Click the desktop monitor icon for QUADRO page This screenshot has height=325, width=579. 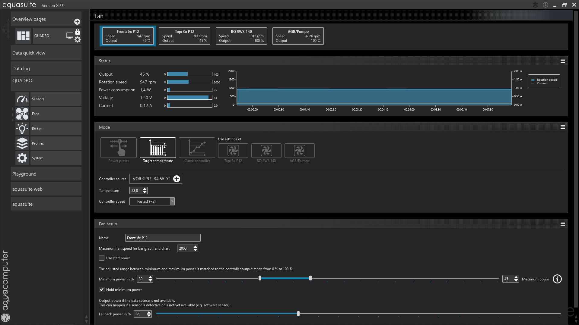70,36
